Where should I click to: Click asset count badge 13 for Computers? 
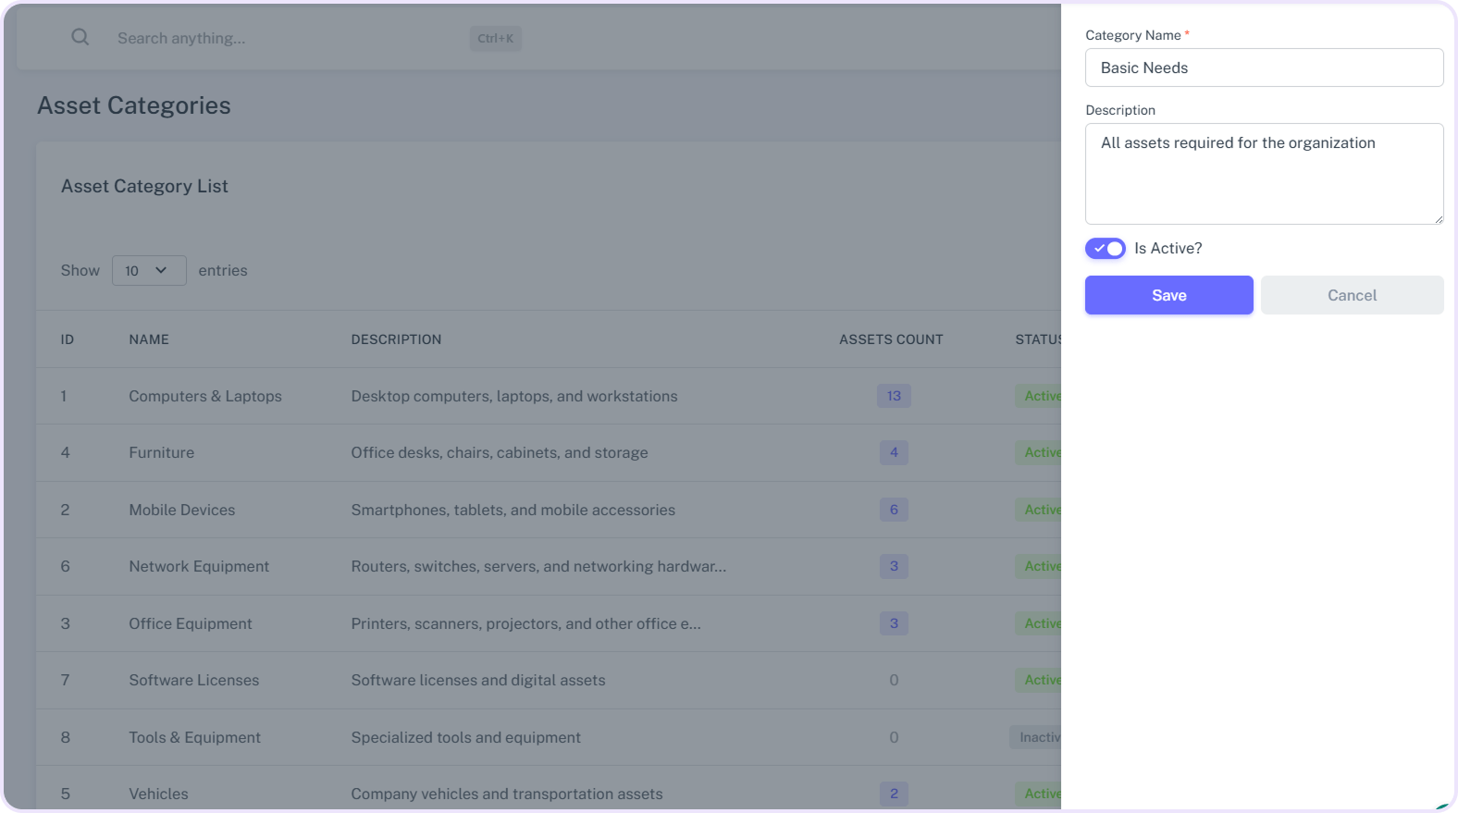tap(894, 396)
